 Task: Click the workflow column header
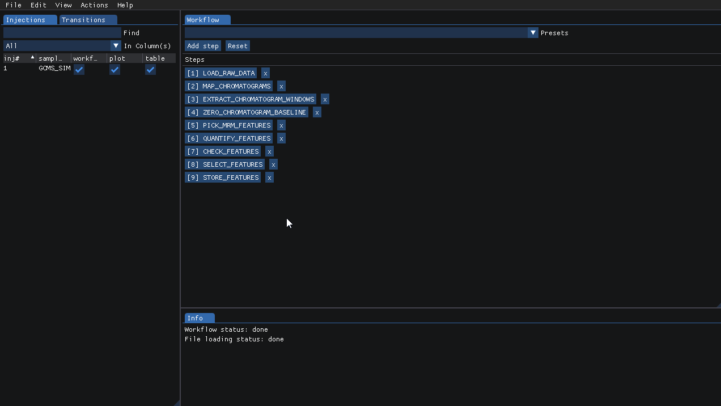point(89,58)
